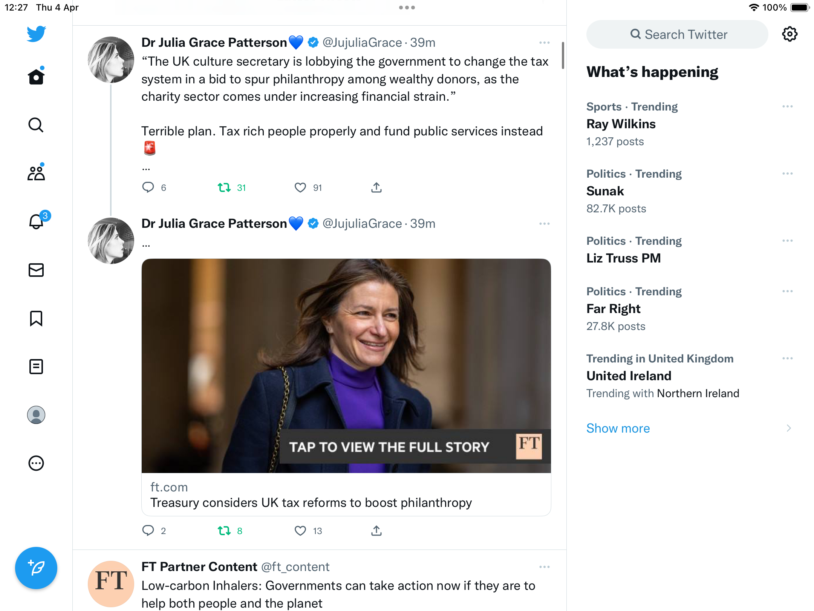
Task: Open the Liz Truss PM trending topic
Action: click(x=624, y=258)
